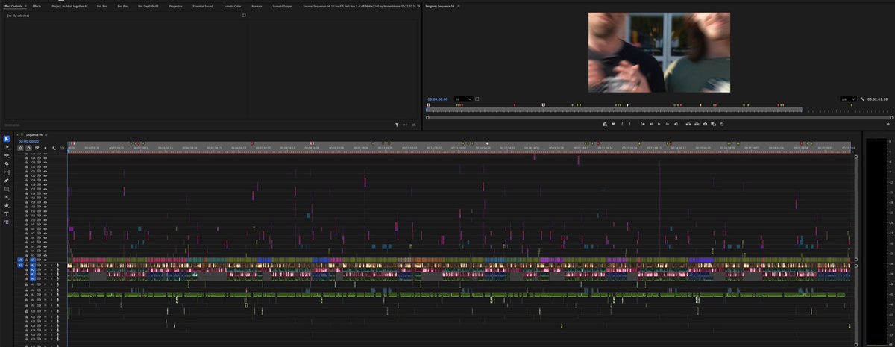Open Comparison View in Program monitor

tap(714, 124)
